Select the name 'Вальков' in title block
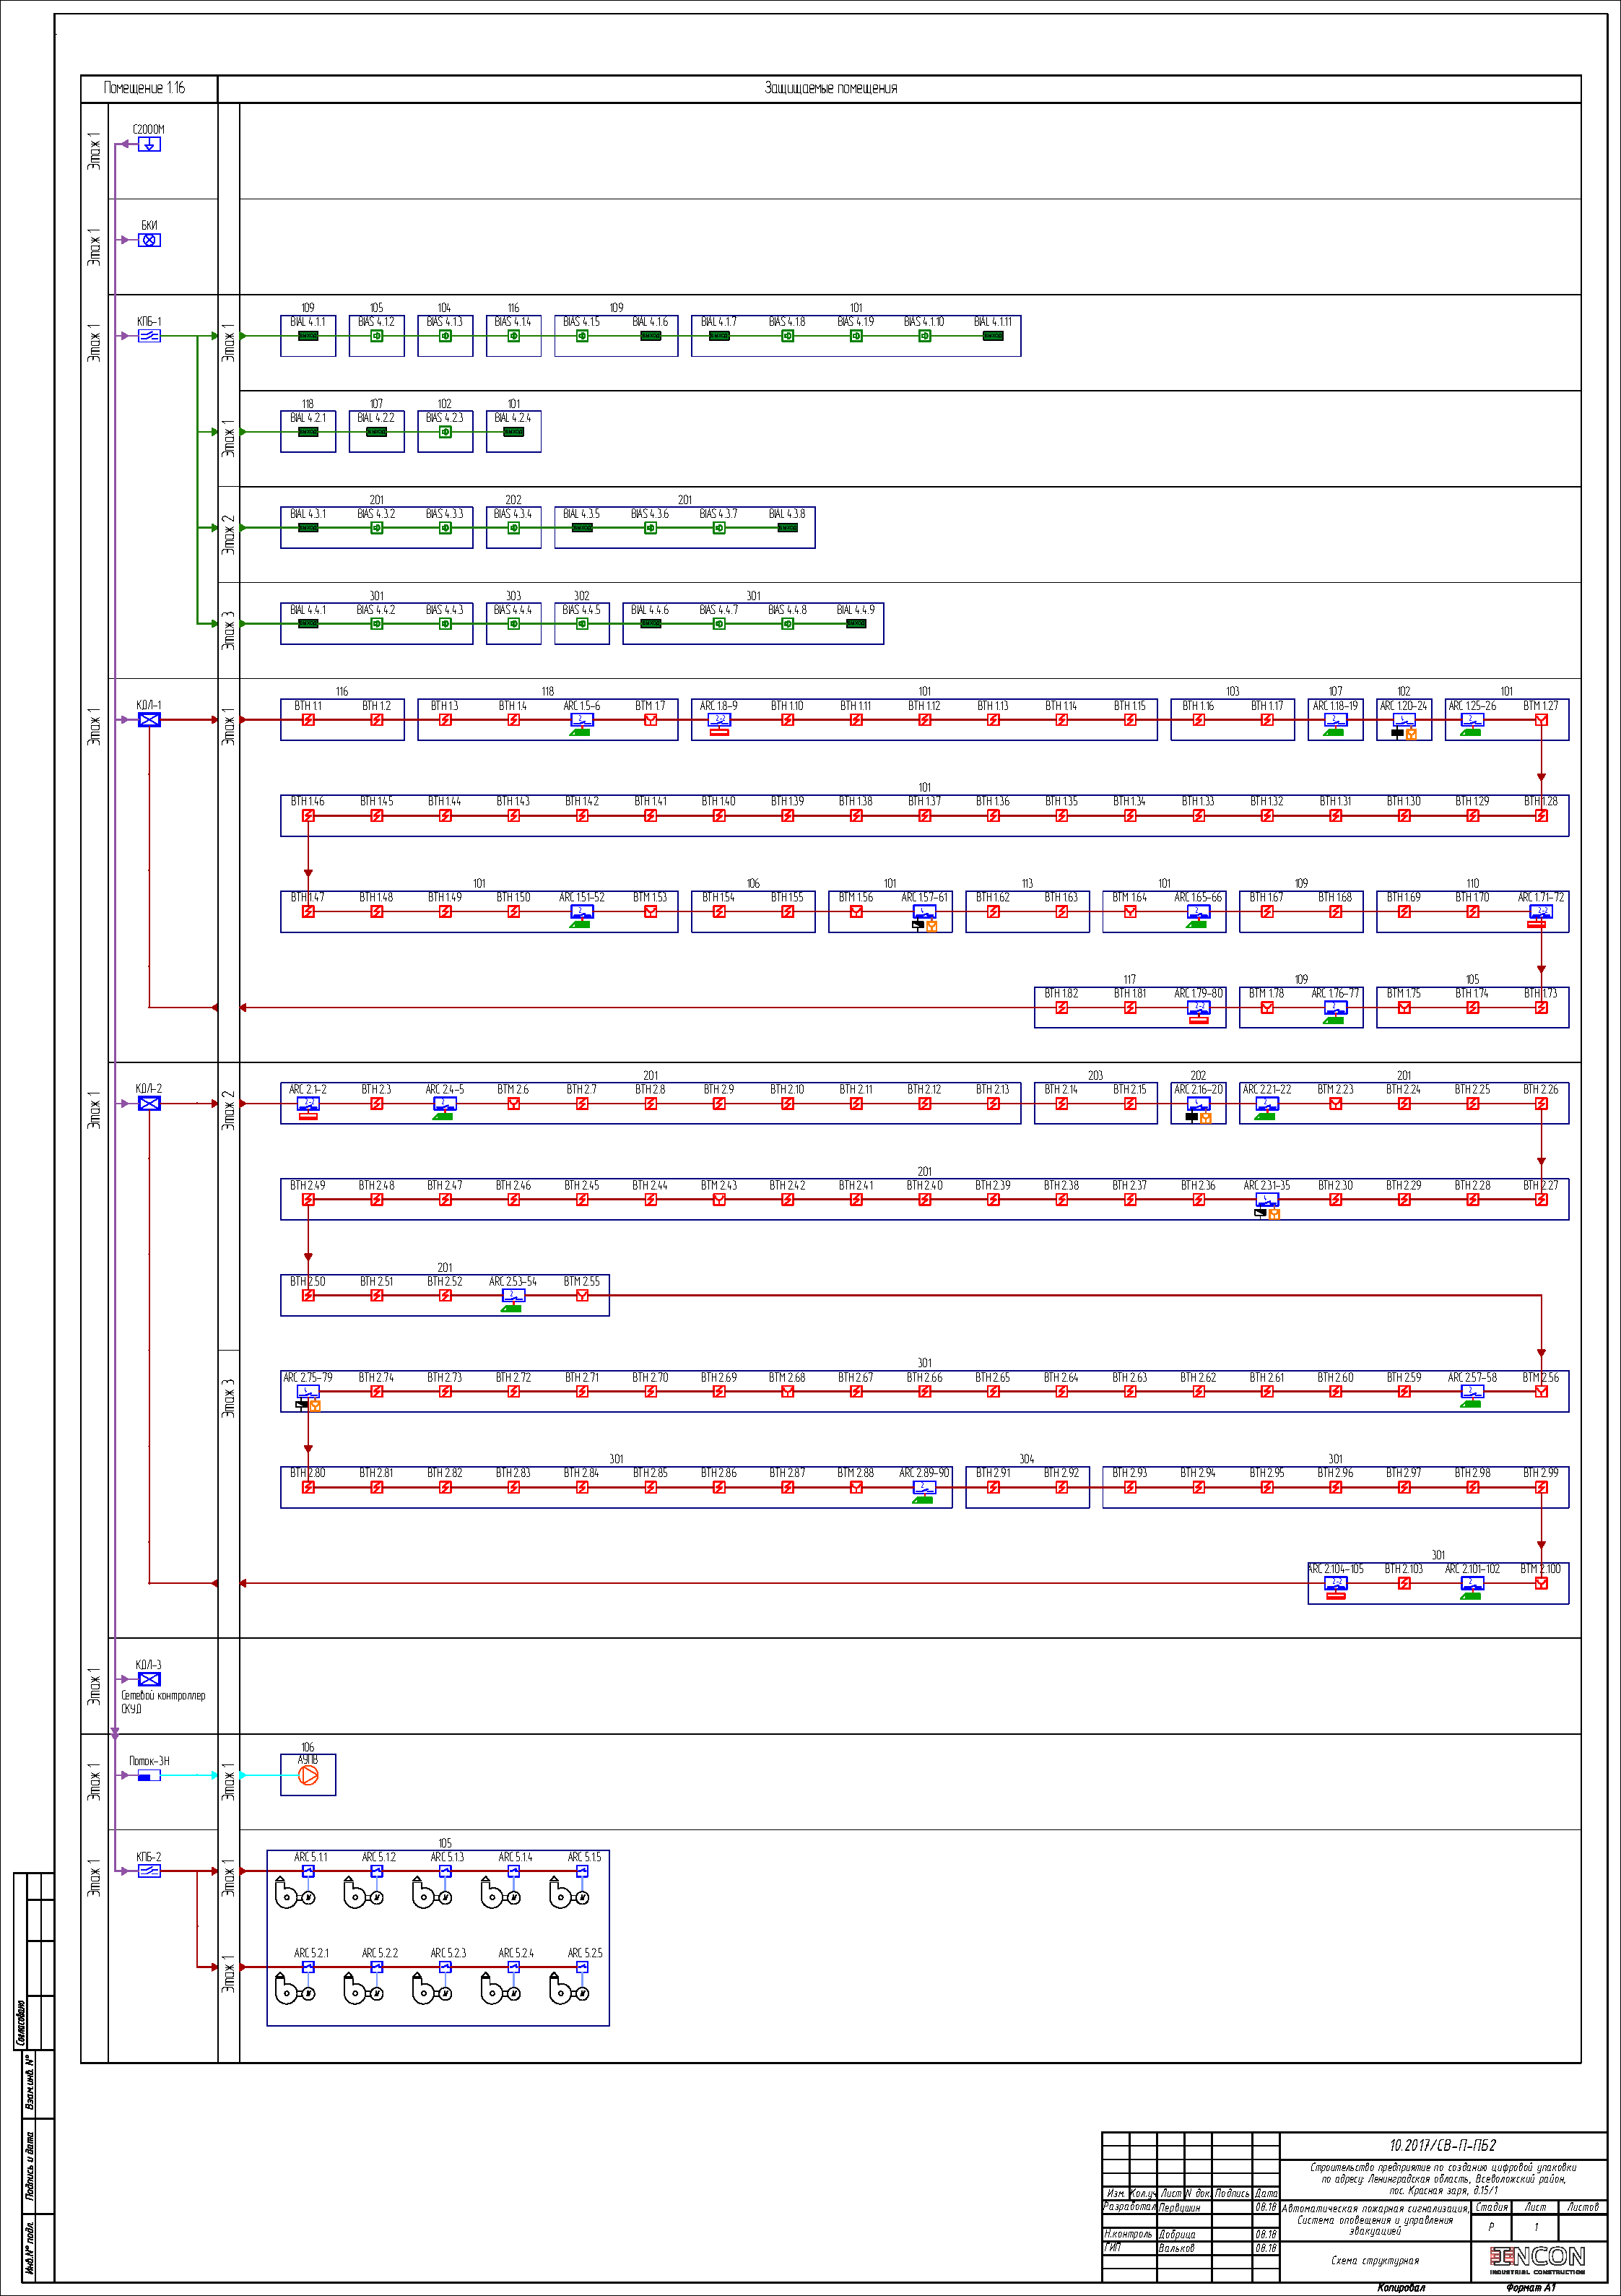This screenshot has width=1621, height=2296. point(1176,2248)
